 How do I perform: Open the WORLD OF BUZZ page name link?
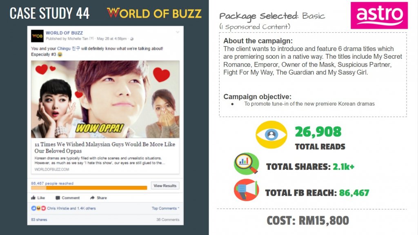coord(64,33)
